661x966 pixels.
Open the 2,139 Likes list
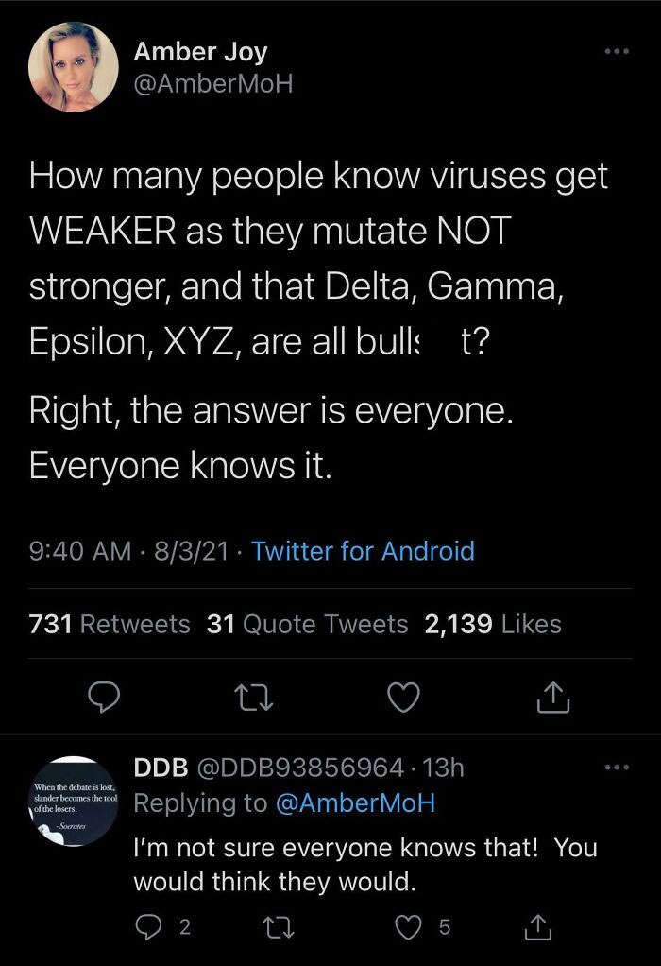point(492,624)
